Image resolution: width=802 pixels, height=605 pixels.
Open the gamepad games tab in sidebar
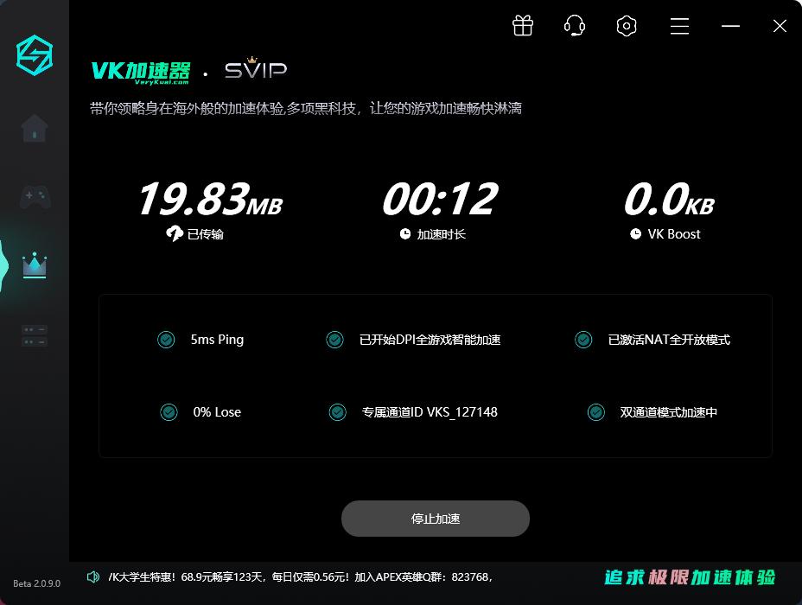[x=35, y=197]
